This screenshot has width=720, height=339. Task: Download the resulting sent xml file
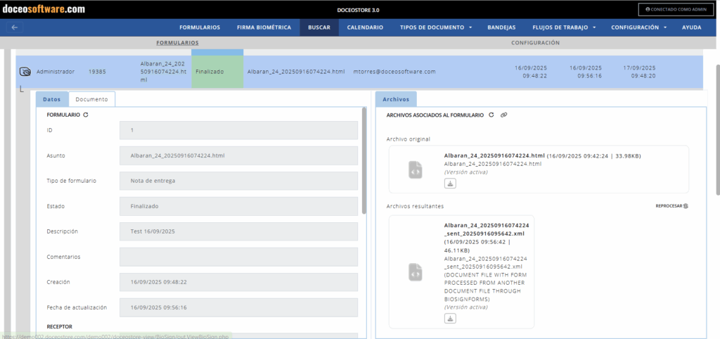(x=450, y=319)
